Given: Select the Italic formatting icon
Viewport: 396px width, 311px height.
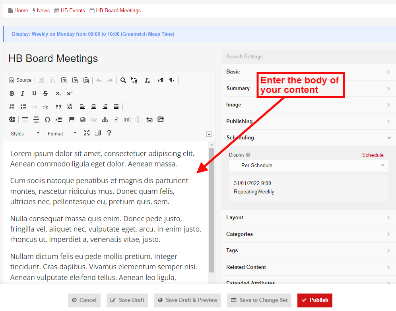Looking at the screenshot, I should tap(23, 94).
